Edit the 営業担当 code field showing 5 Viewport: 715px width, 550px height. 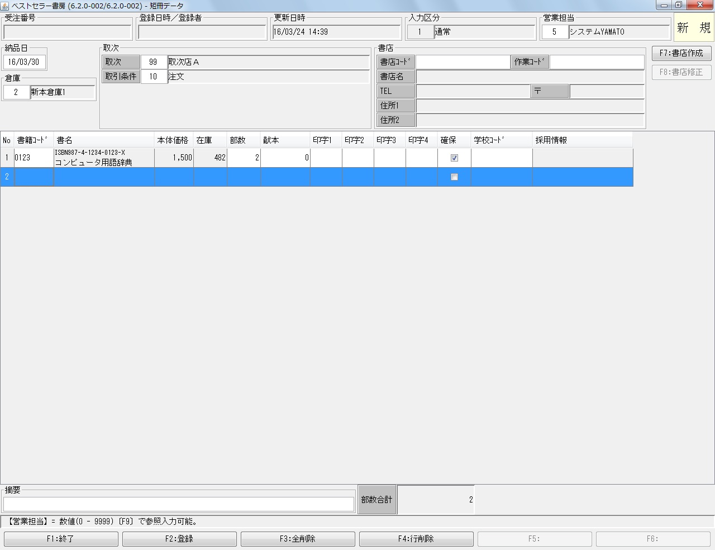click(555, 32)
